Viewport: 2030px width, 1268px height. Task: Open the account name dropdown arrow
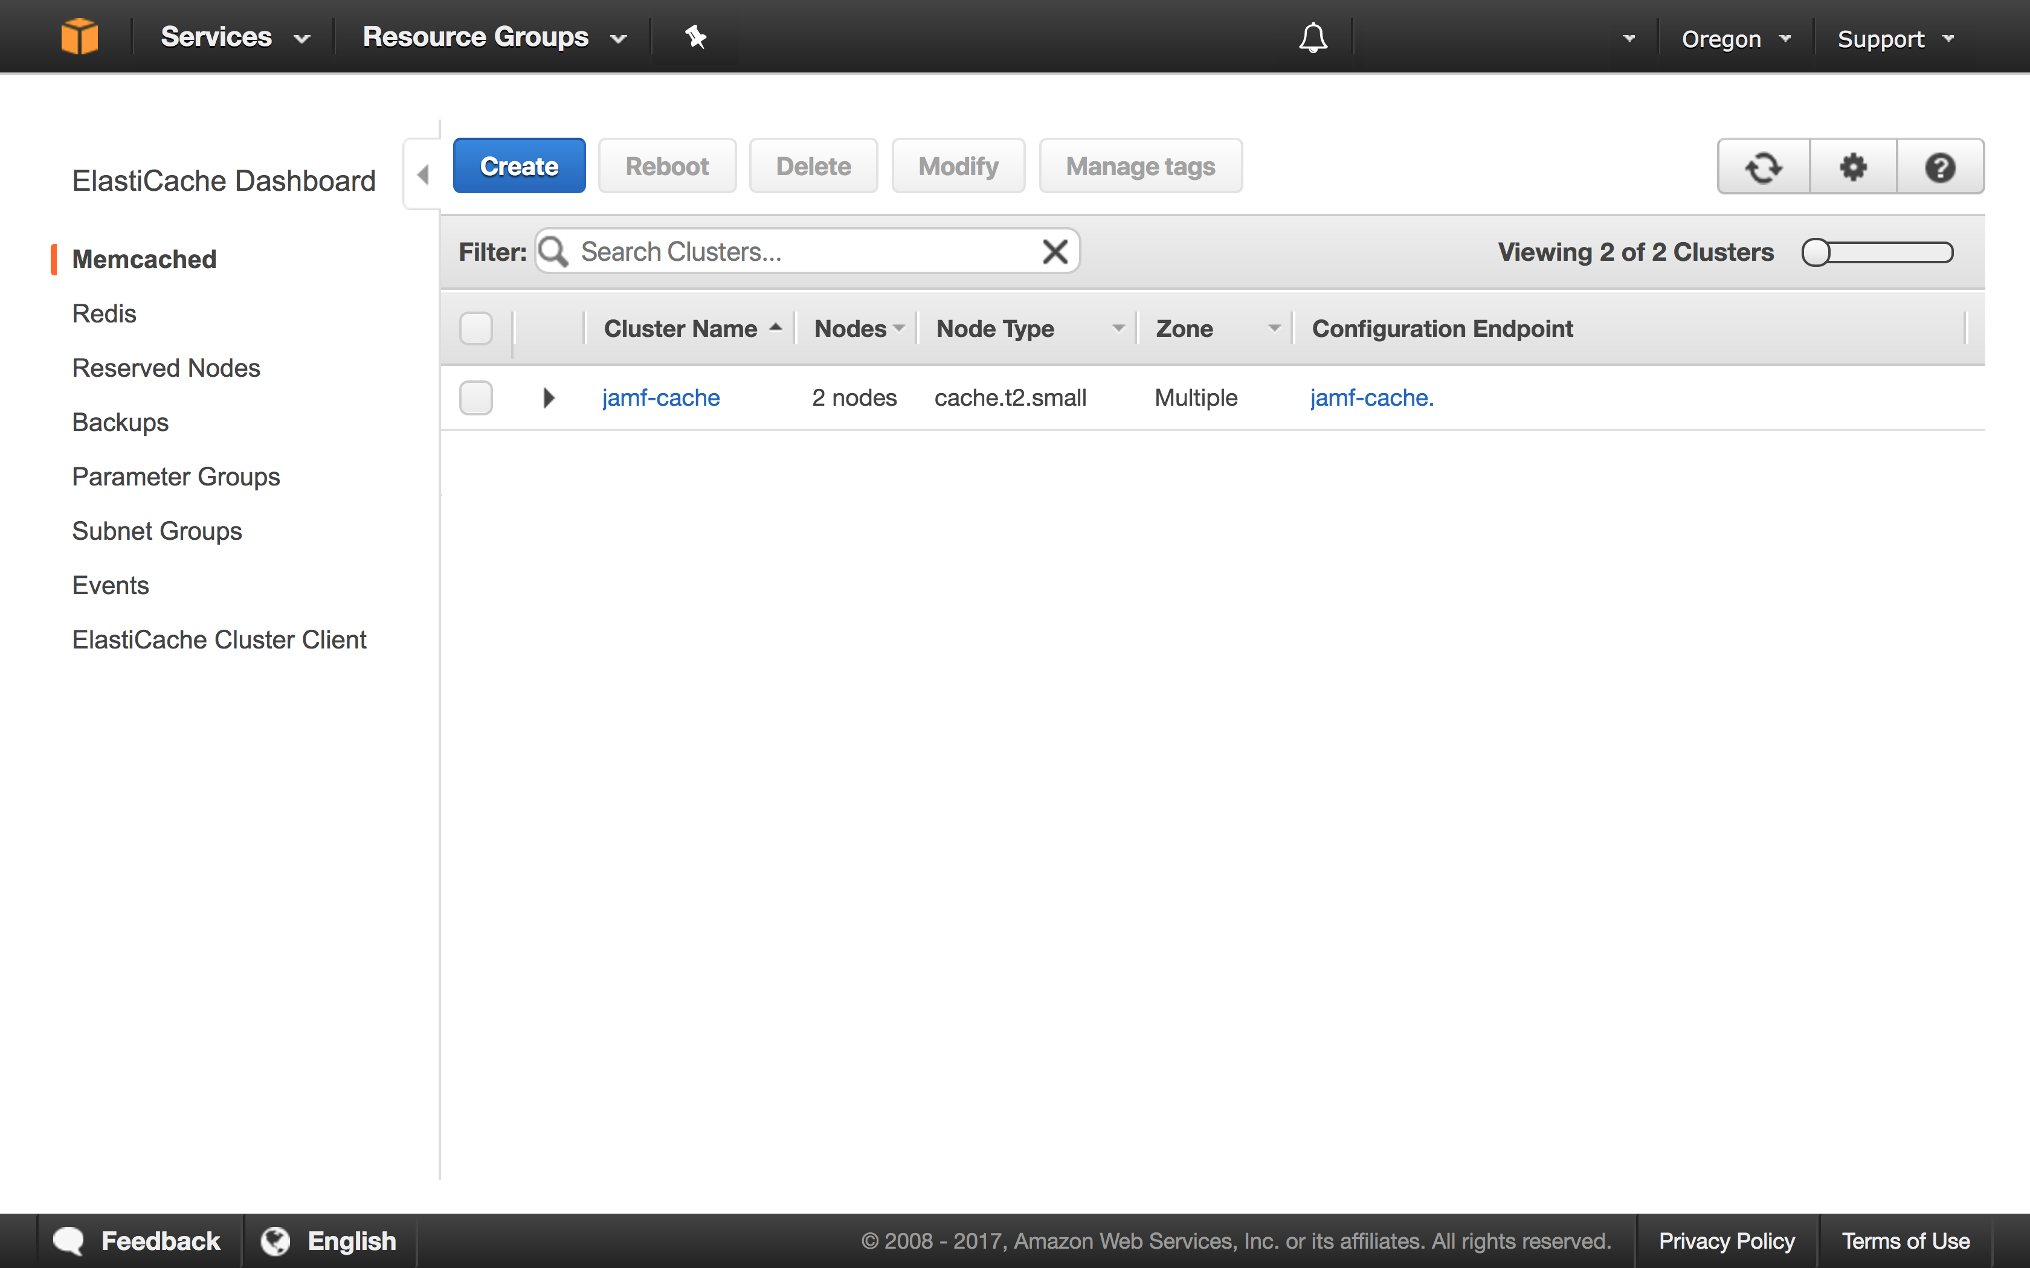tap(1629, 37)
